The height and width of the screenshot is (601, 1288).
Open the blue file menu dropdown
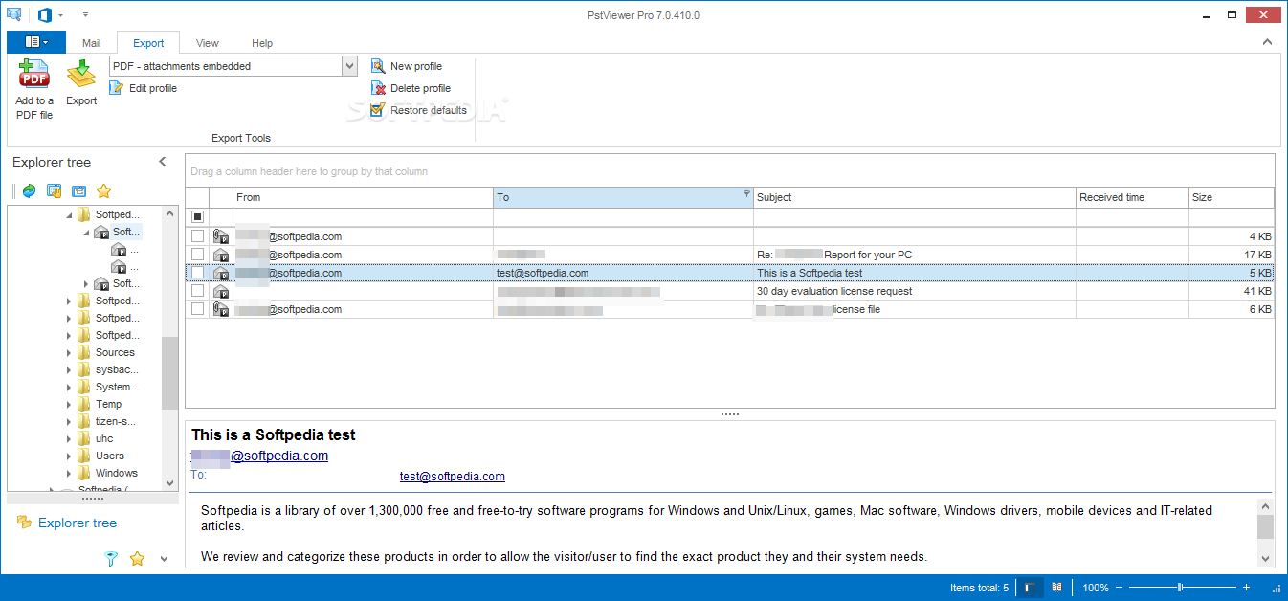pyautogui.click(x=36, y=42)
